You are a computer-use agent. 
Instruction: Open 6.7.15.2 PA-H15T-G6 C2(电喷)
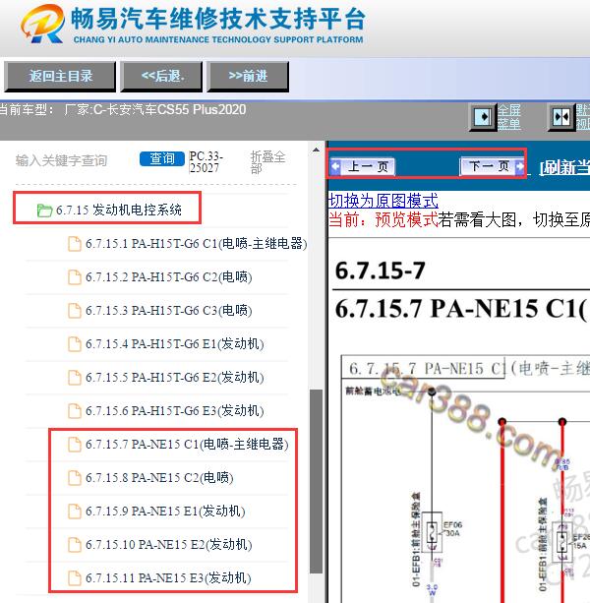pyautogui.click(x=169, y=277)
